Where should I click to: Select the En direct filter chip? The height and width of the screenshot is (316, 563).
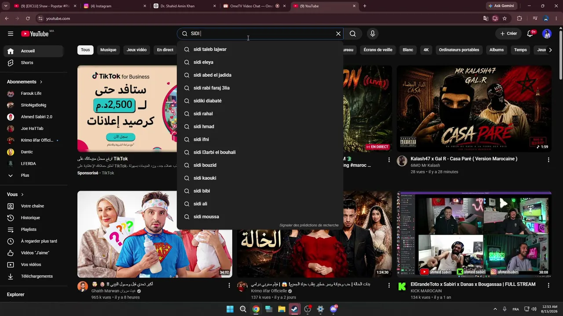[x=165, y=50]
